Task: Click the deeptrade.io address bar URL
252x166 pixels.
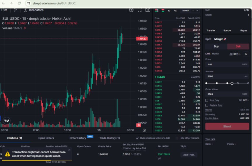Action: [x=54, y=3]
